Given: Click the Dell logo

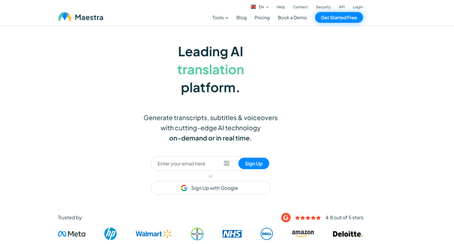Looking at the screenshot, I should click(267, 234).
